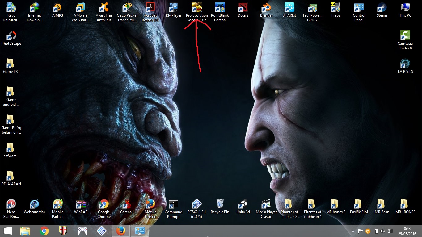Select the This PC icon

click(405, 10)
